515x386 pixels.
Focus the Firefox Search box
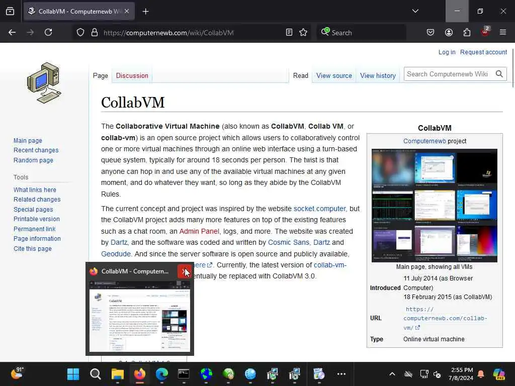tap(361, 33)
